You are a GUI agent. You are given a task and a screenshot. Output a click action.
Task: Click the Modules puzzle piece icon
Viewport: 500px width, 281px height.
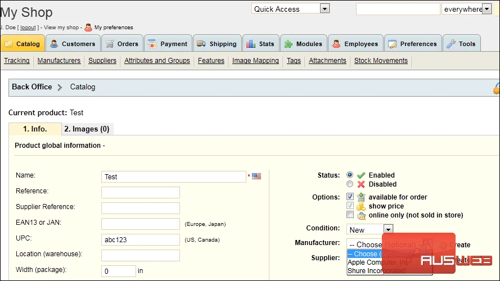pyautogui.click(x=289, y=44)
